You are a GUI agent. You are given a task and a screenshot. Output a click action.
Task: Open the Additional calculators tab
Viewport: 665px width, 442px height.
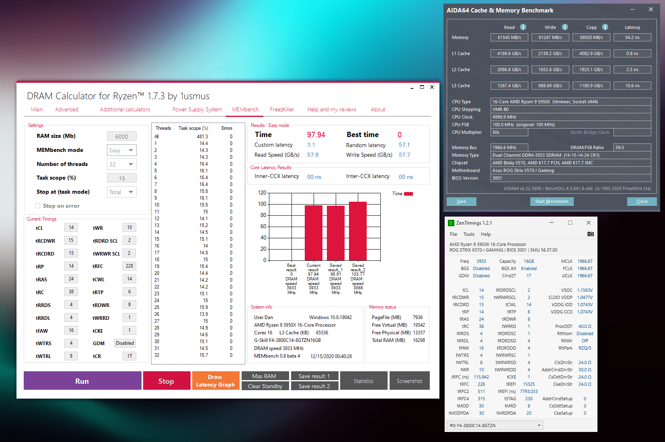125,109
